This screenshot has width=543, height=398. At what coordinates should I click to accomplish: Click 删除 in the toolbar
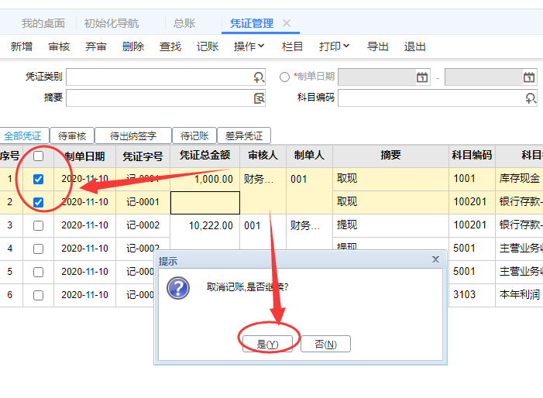coord(133,46)
